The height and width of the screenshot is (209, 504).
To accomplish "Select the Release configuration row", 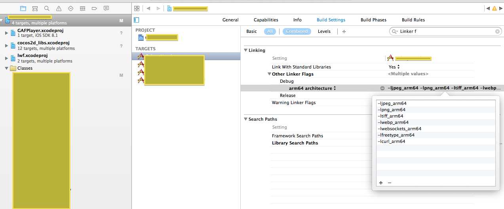I will click(288, 95).
